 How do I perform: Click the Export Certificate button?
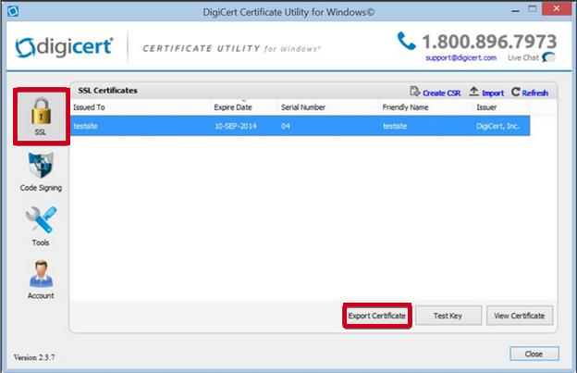tap(377, 316)
